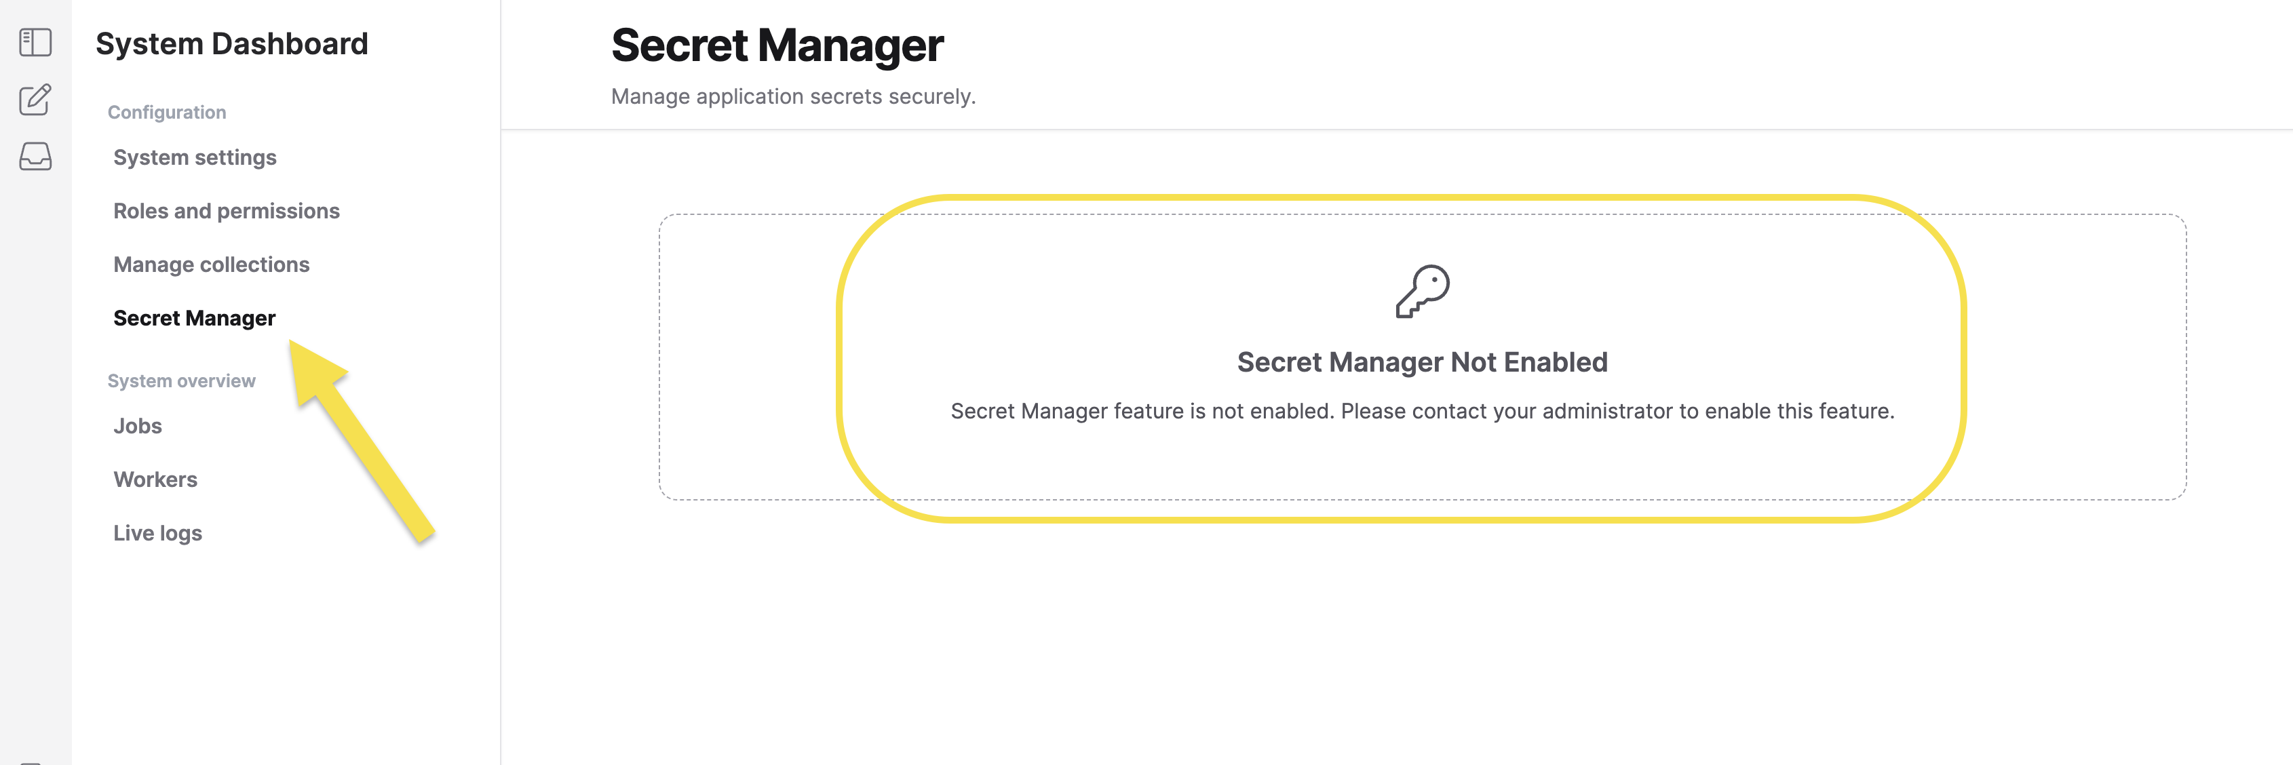
Task: Click the Secret Manager page heading
Action: [776, 45]
